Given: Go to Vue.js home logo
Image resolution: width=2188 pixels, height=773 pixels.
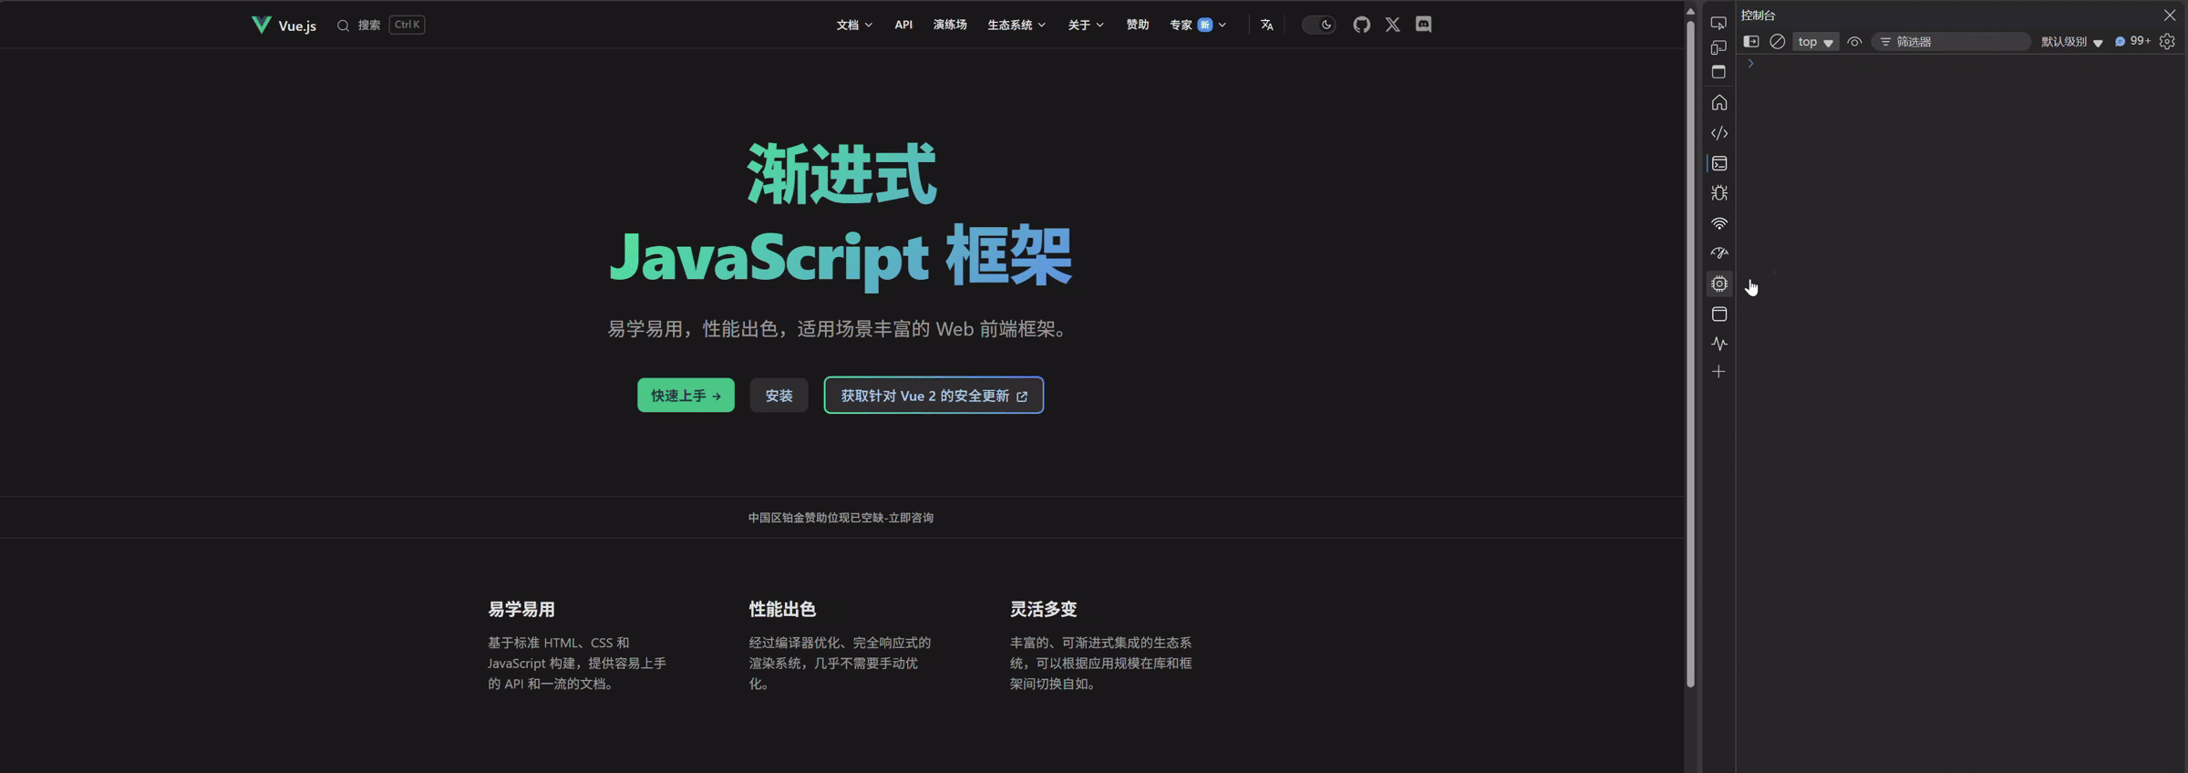Looking at the screenshot, I should tap(284, 25).
